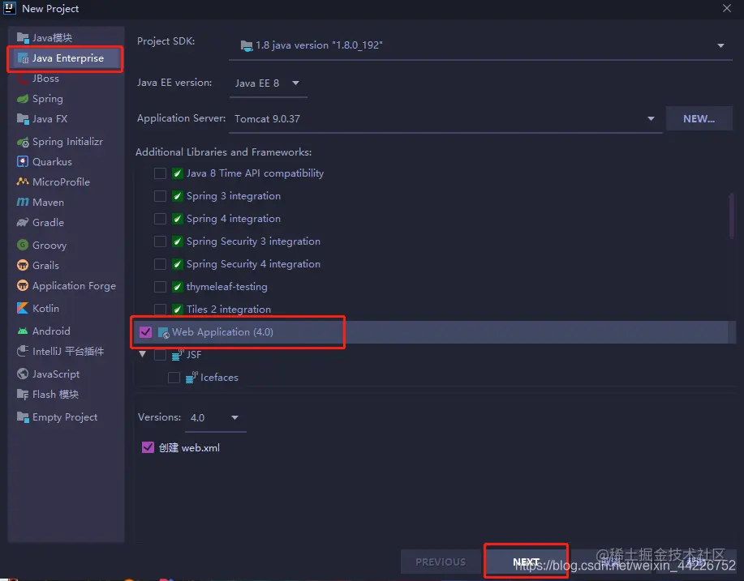This screenshot has height=581, width=744.
Task: Click the Groovy icon
Action: [x=23, y=245]
